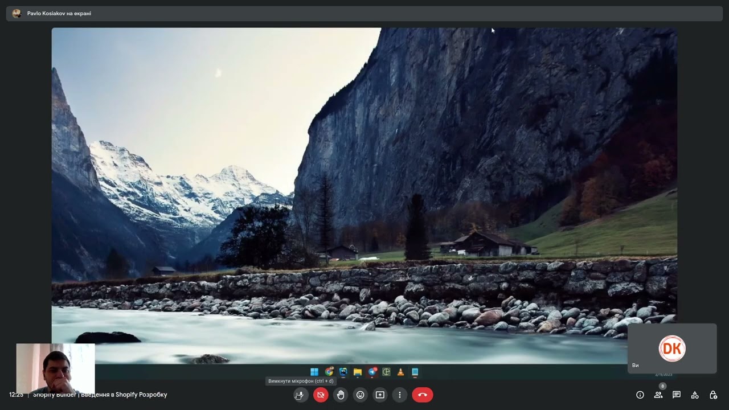This screenshot has height=410, width=729.
Task: Open the Activities shapes icon
Action: pos(695,395)
